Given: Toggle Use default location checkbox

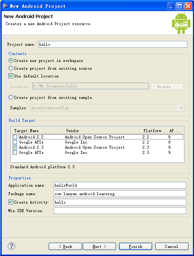Looking at the screenshot, I should (11, 76).
